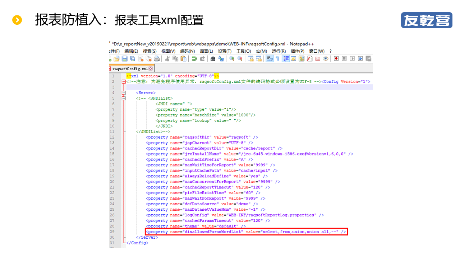Zoom out using the toolbar magnifier

pyautogui.click(x=240, y=59)
